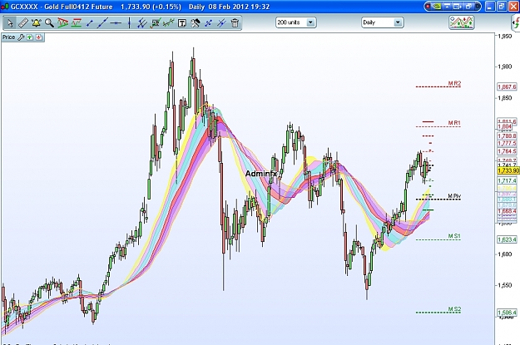Click the red record dot in title bar
This screenshot has width=520, height=345.
tap(428, 7)
